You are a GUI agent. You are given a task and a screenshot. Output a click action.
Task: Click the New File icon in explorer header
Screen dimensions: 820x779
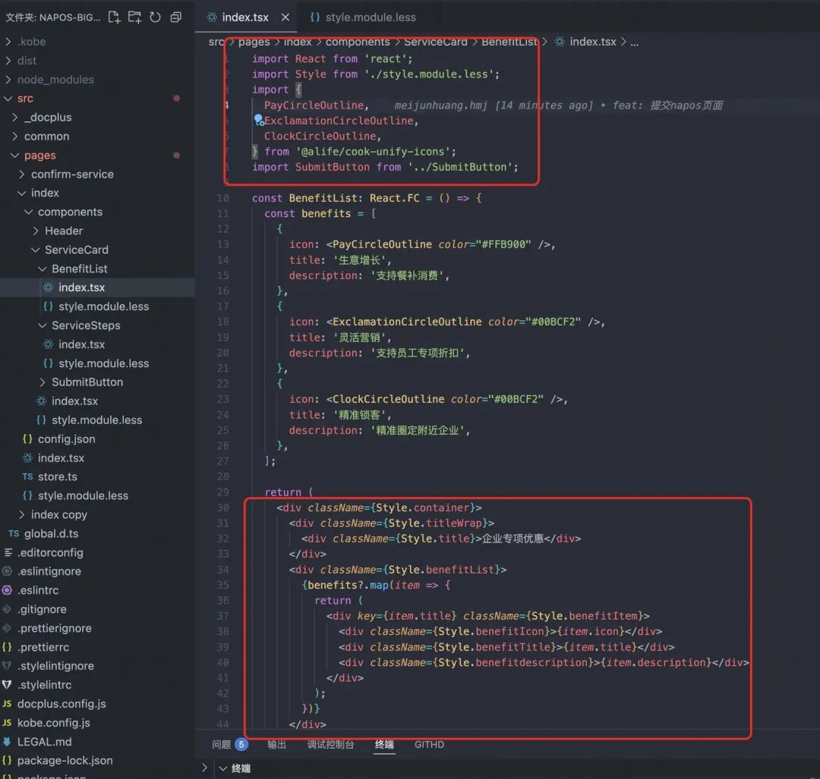(114, 17)
